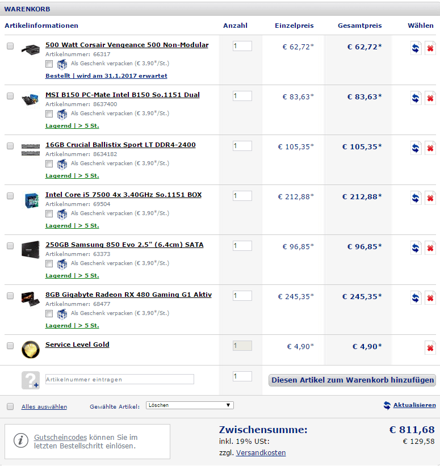
Task: Click Diesen Artikel zum Warenkorb hinzufügen button
Action: (352, 380)
